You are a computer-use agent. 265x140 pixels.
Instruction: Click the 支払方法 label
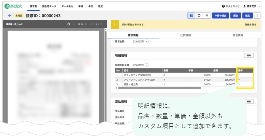tap(120, 117)
